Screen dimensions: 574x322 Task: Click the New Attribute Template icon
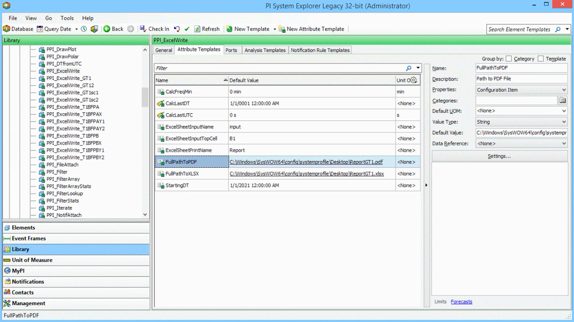click(282, 29)
